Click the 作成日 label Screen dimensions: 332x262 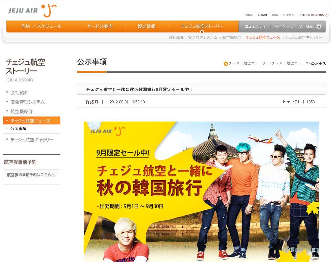point(92,102)
